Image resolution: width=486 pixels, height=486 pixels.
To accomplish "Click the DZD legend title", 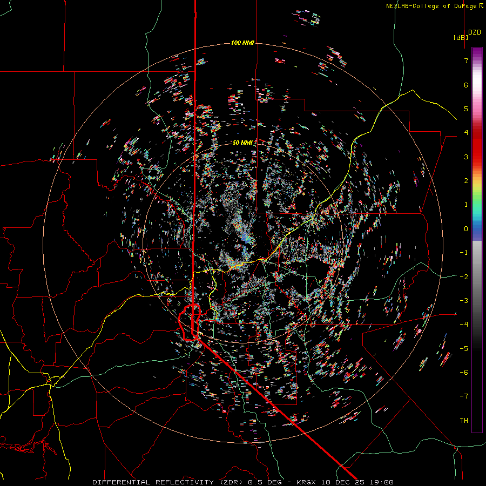I will tap(475, 32).
